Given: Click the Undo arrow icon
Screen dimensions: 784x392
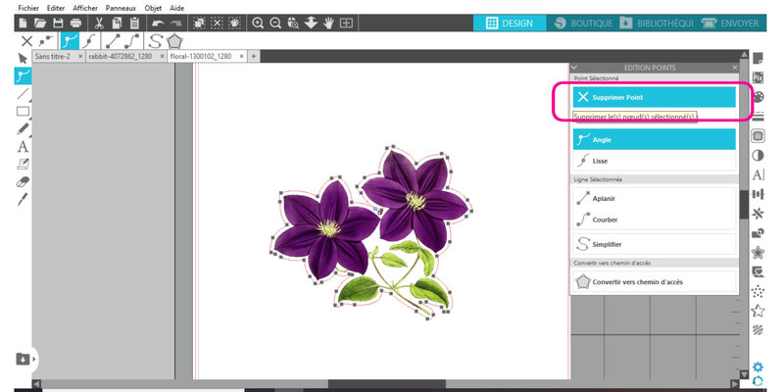Looking at the screenshot, I should pos(157,23).
